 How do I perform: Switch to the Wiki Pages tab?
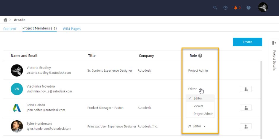[72, 29]
